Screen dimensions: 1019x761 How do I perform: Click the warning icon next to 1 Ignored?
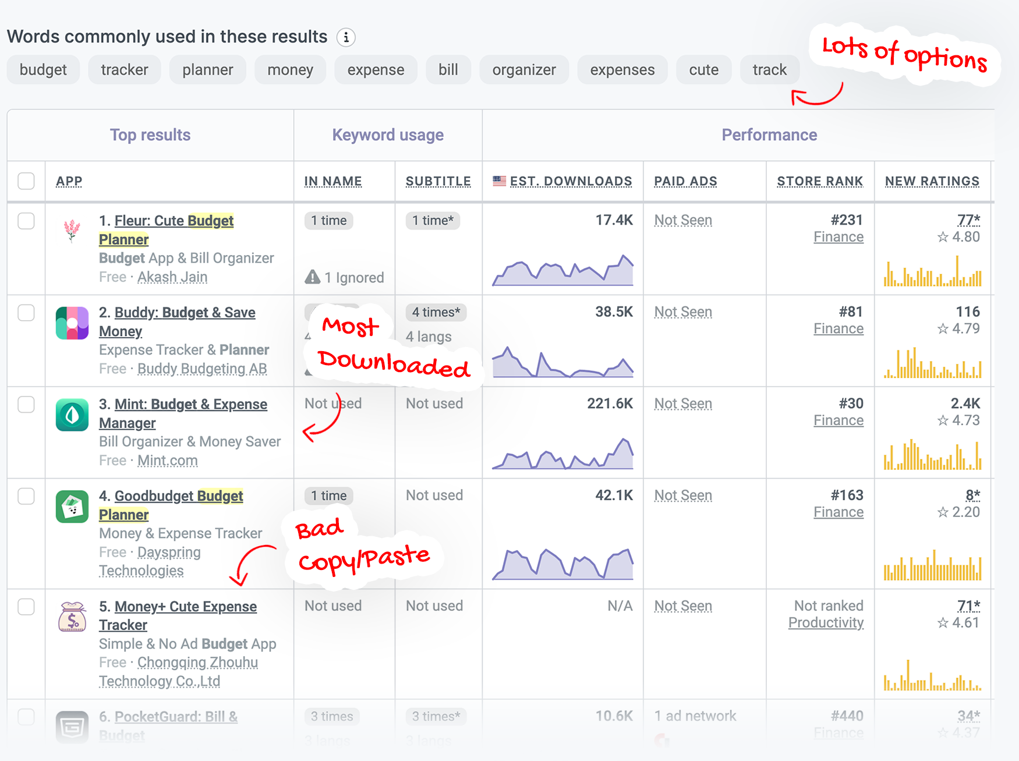coord(313,277)
